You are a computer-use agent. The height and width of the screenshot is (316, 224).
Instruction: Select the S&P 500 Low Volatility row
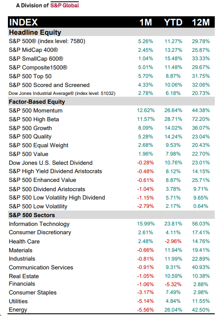111,206
